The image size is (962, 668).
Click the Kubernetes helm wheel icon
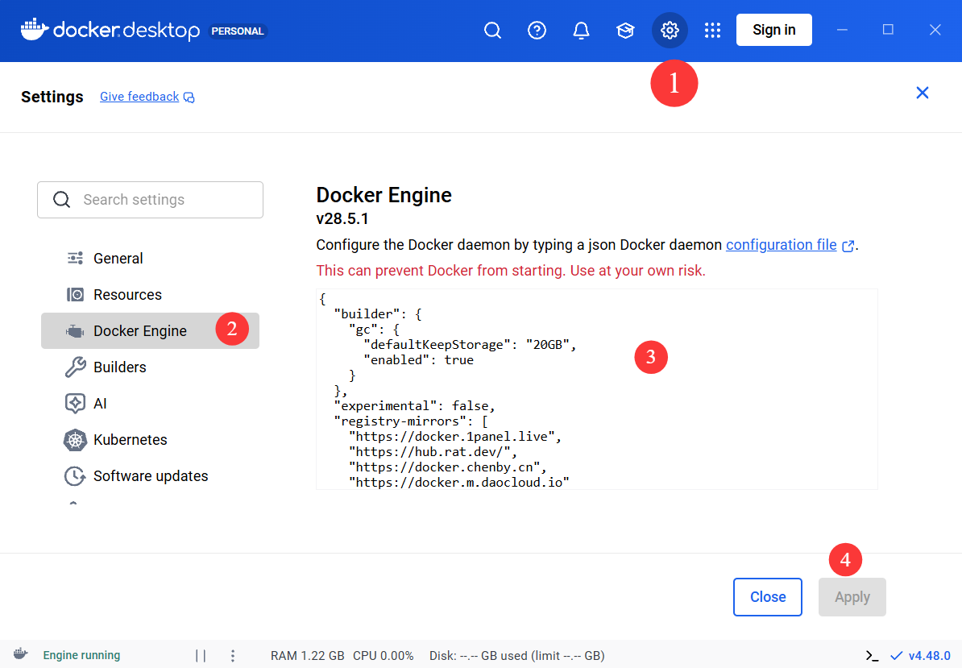(75, 440)
